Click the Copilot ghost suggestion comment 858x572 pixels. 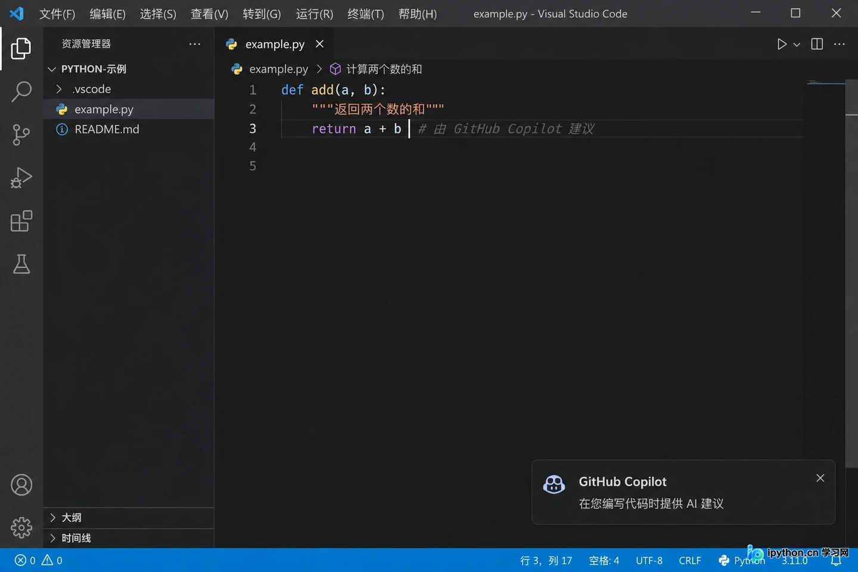[x=506, y=129]
